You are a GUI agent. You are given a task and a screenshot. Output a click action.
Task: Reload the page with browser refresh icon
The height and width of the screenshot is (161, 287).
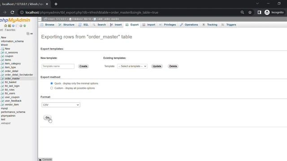point(12,13)
